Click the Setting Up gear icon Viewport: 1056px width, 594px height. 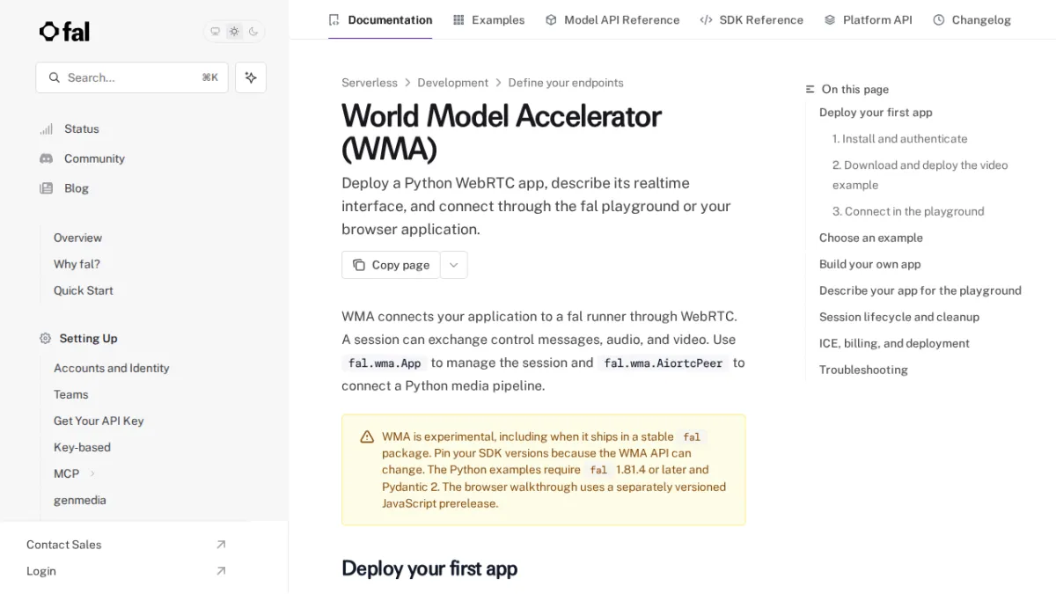[x=46, y=338]
